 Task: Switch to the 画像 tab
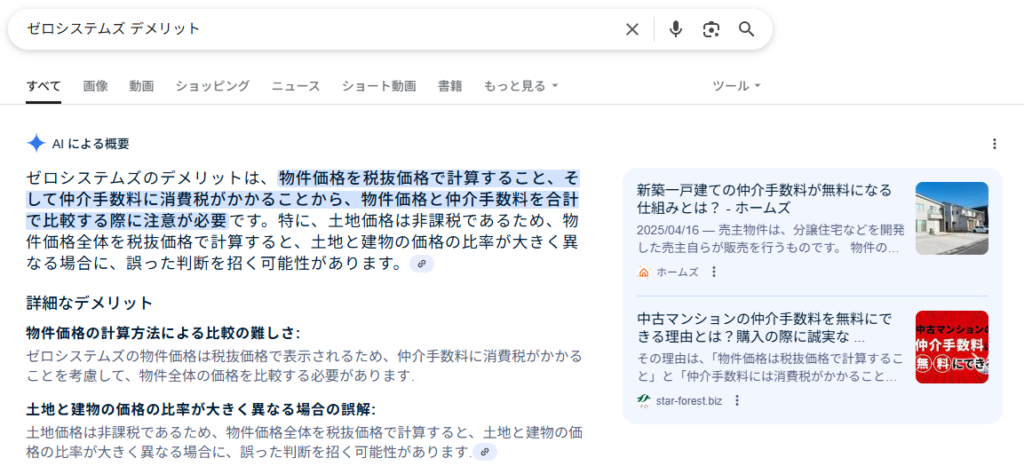[x=95, y=86]
